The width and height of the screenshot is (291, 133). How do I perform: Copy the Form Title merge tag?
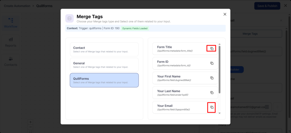pos(212,48)
